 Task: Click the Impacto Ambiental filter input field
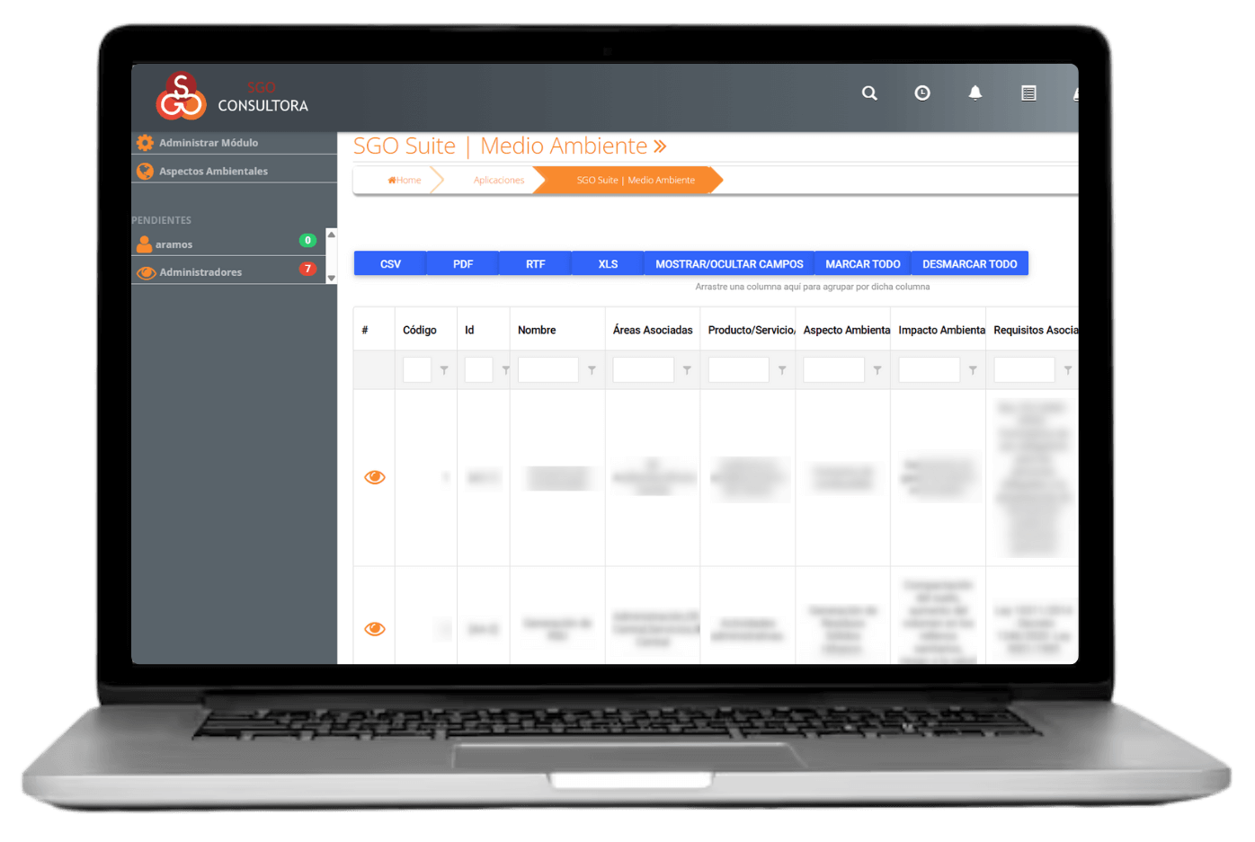929,370
